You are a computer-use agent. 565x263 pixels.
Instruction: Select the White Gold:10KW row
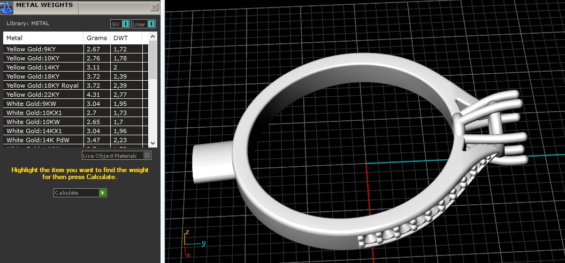(x=75, y=121)
